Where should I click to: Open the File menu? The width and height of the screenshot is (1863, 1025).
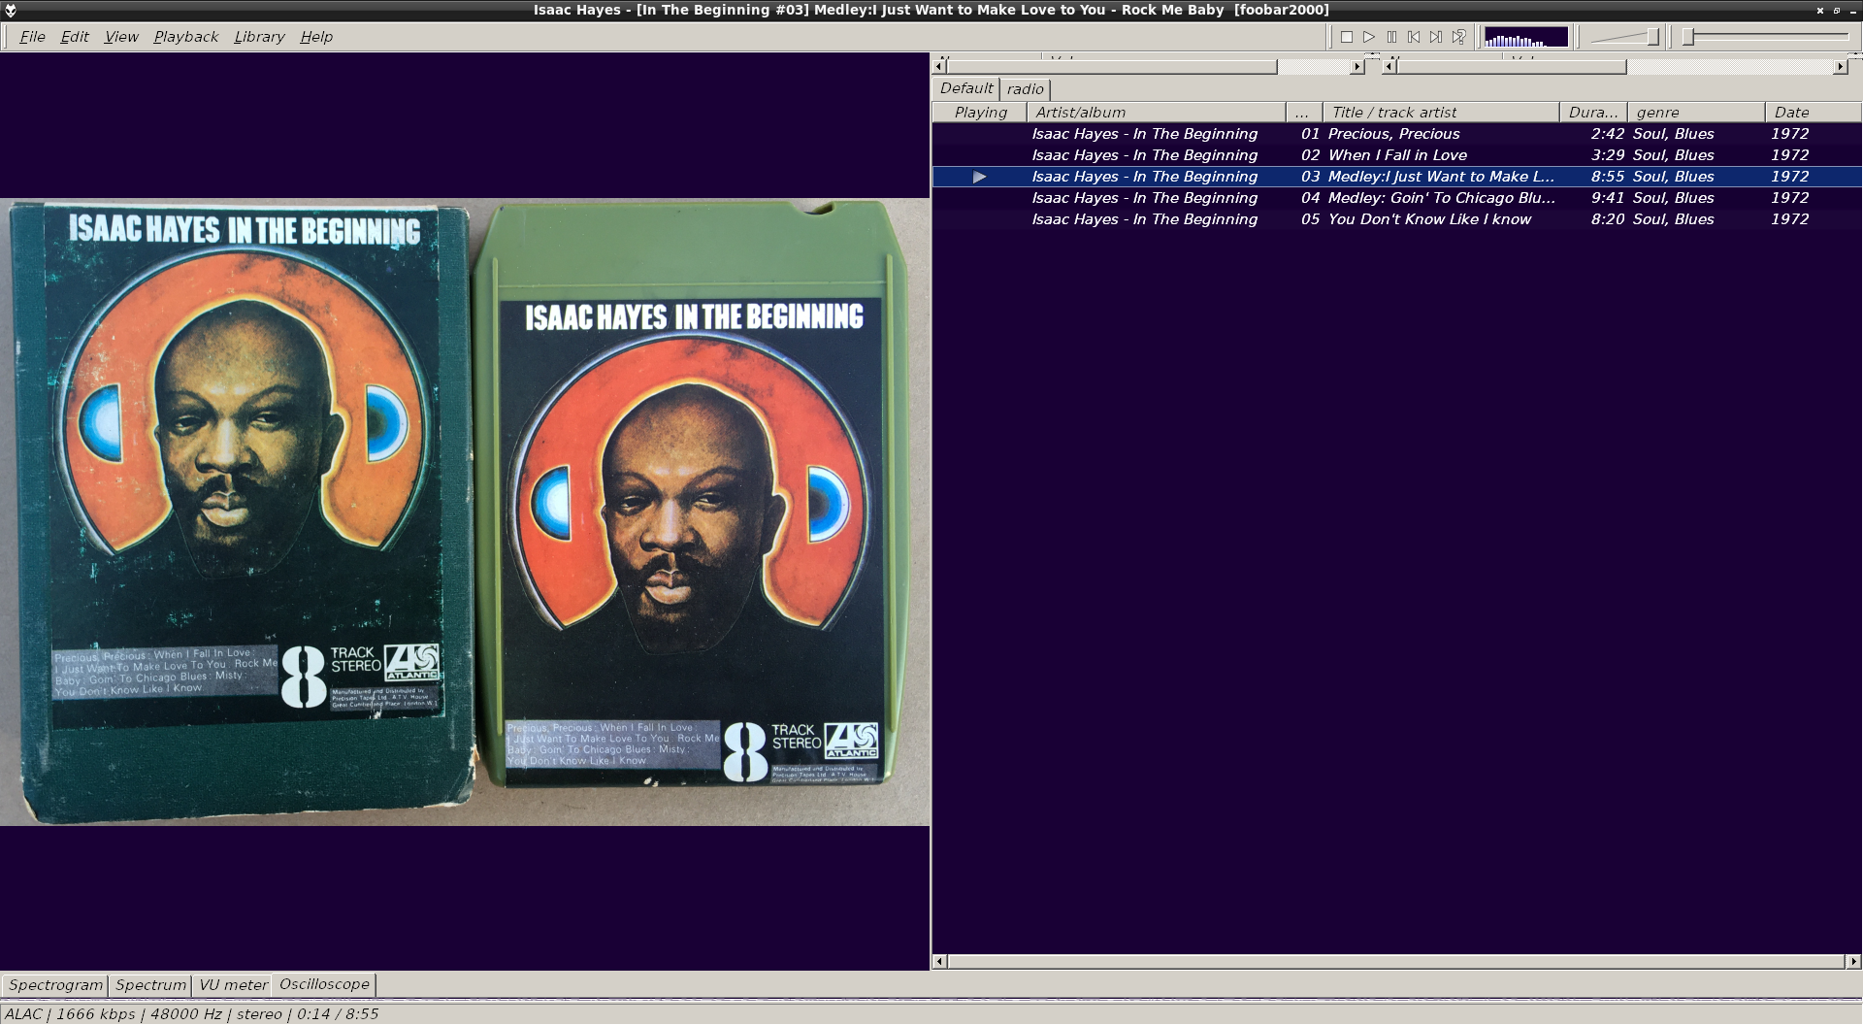tap(32, 37)
